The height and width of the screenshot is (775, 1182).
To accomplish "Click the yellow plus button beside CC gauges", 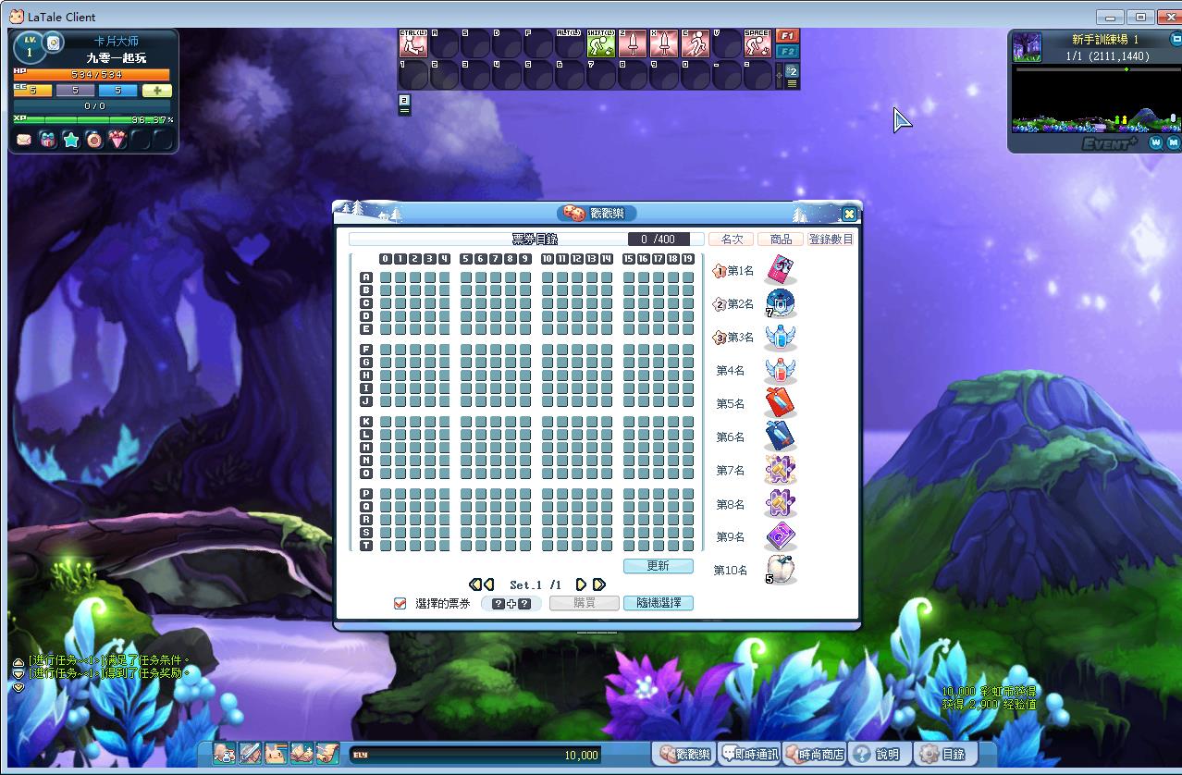I will [156, 91].
